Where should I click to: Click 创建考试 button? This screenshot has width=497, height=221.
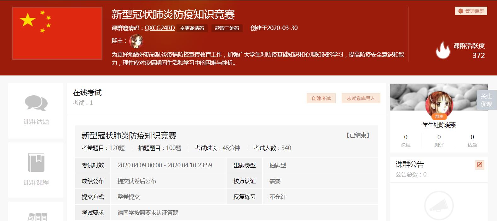321,99
